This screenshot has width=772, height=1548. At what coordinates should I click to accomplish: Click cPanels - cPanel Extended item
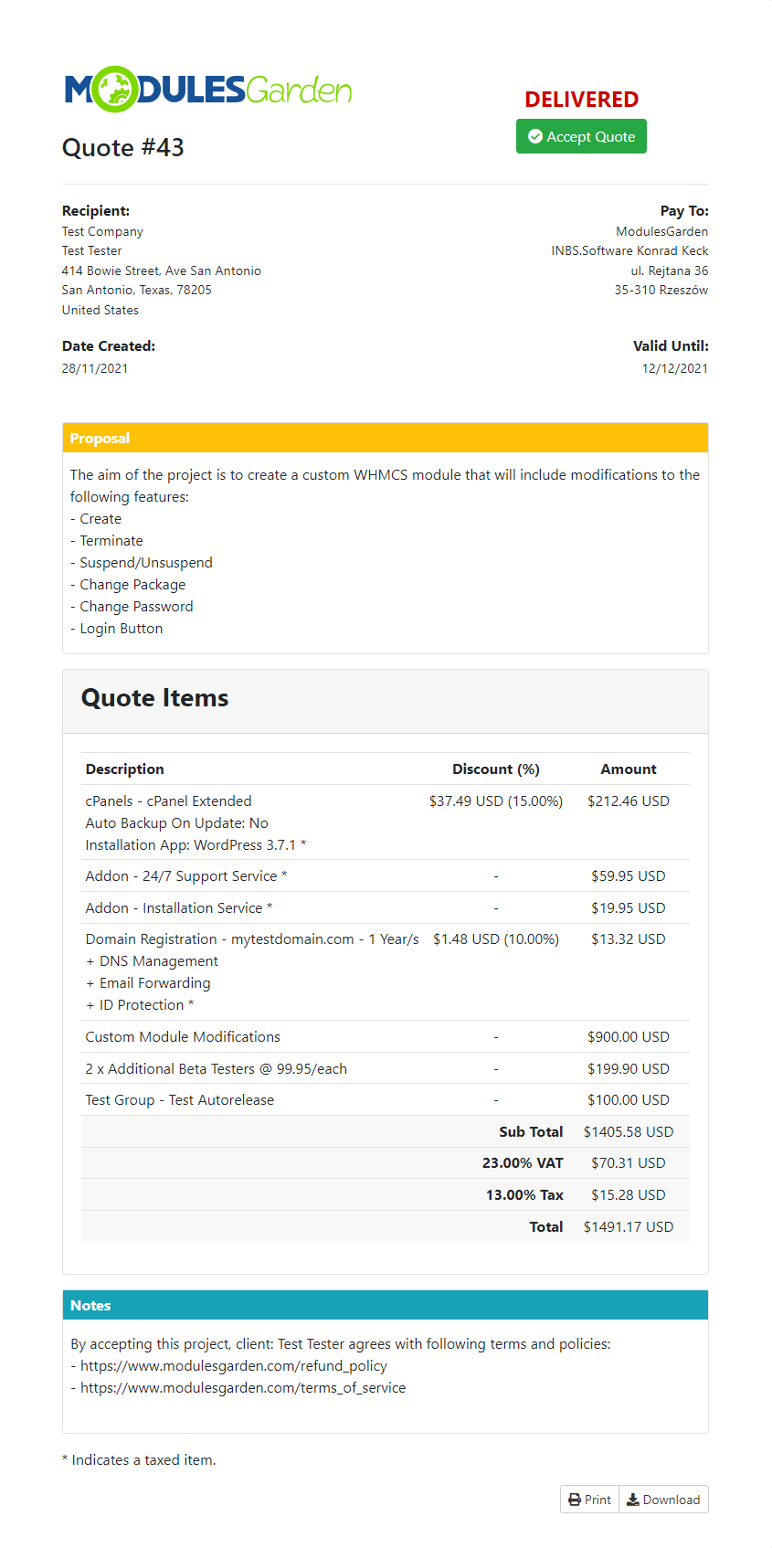169,801
